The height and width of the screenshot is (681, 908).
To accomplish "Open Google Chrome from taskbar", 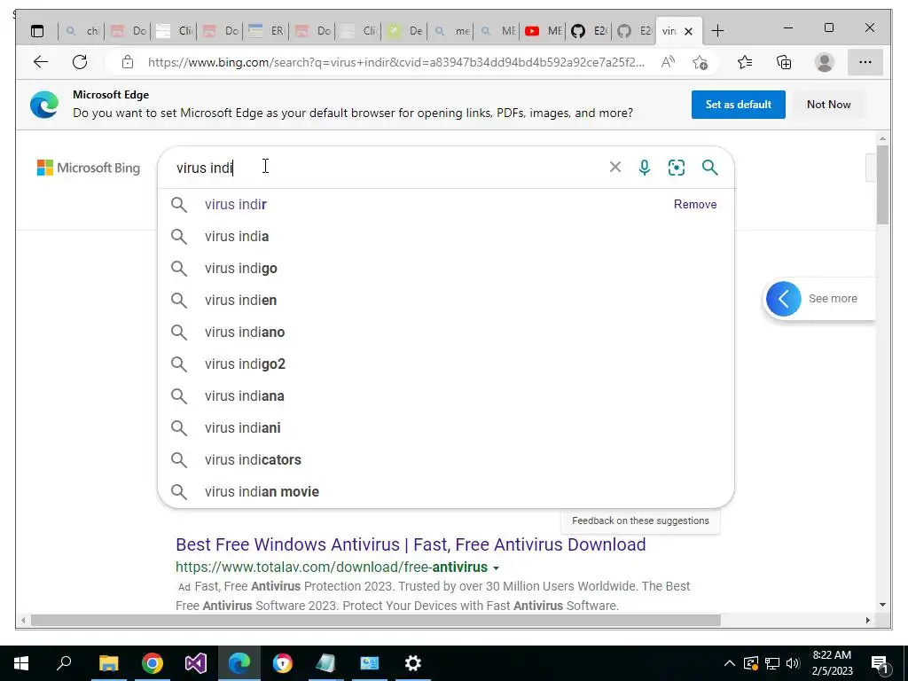I will click(153, 663).
